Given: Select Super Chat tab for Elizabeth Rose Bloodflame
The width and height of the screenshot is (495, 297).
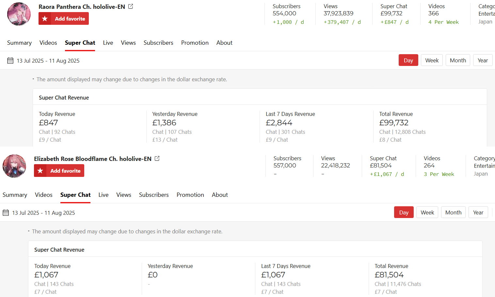Looking at the screenshot, I should pyautogui.click(x=75, y=195).
